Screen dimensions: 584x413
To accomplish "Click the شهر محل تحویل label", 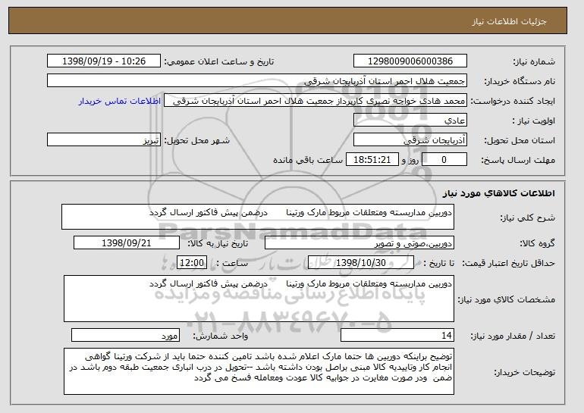I will 197,141.
